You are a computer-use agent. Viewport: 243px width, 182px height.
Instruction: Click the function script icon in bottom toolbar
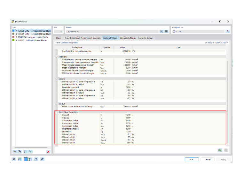click(42, 159)
